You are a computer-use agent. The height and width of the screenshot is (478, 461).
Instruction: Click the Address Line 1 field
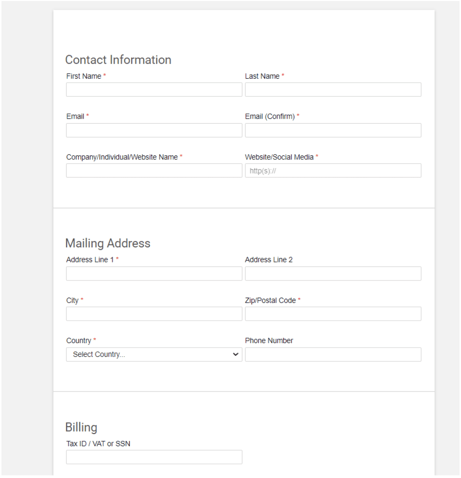[x=154, y=274]
